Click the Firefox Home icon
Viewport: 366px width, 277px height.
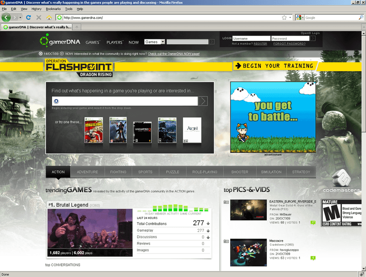(49, 17)
